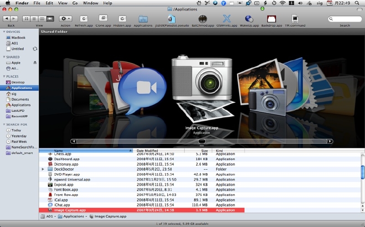Collapse the SHARED sidebar section
This screenshot has height=227, width=365.
click(4, 57)
